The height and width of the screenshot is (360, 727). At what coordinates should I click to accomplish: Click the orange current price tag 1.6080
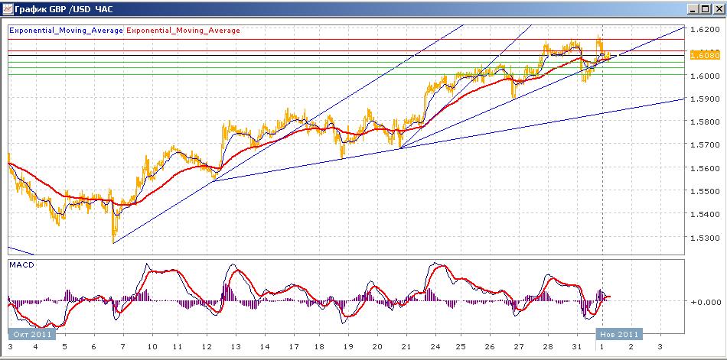pyautogui.click(x=704, y=56)
